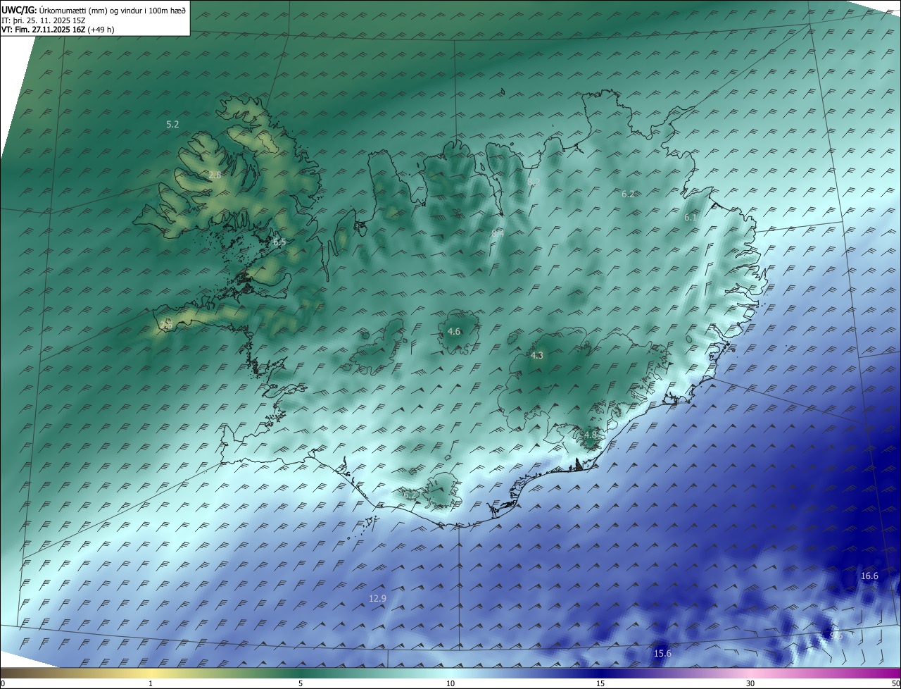Click the 50 tick on the colour scale
The image size is (901, 689).
(x=895, y=683)
